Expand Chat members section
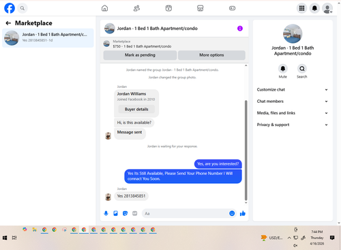This screenshot has height=250, width=341. (x=293, y=101)
